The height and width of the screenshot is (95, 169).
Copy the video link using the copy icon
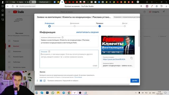(132, 58)
